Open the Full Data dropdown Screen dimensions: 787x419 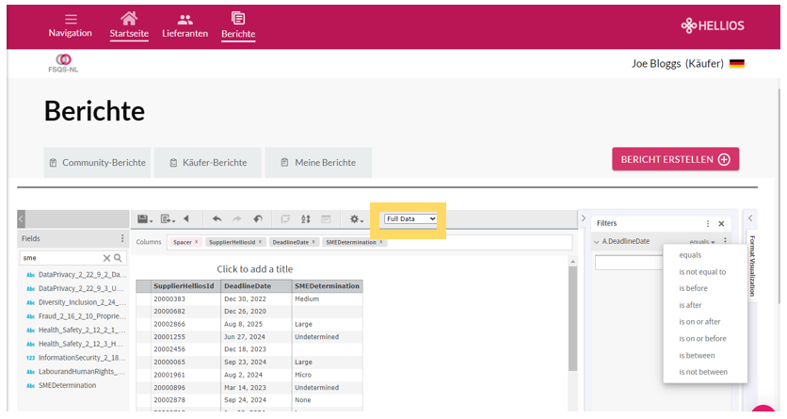(x=410, y=218)
